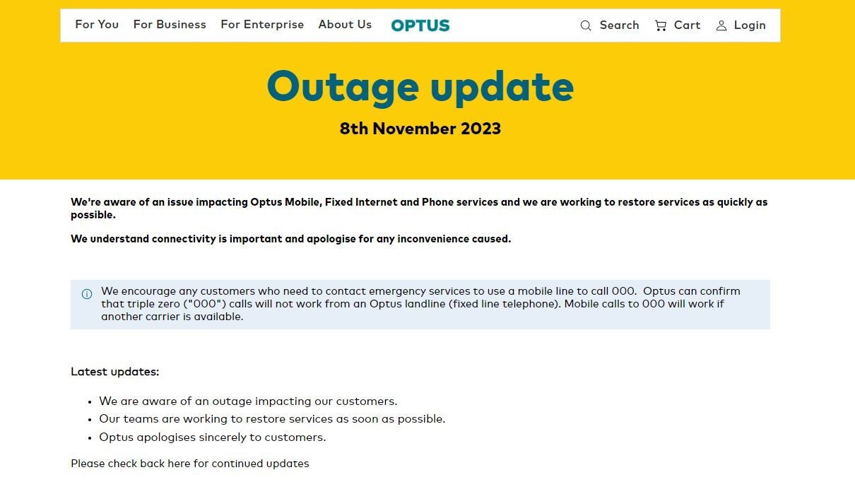
Task: Click the person icon beside Login
Action: 721,25
